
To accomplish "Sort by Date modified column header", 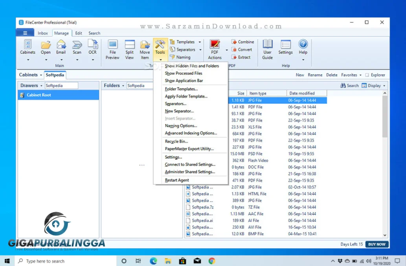I will (x=307, y=93).
